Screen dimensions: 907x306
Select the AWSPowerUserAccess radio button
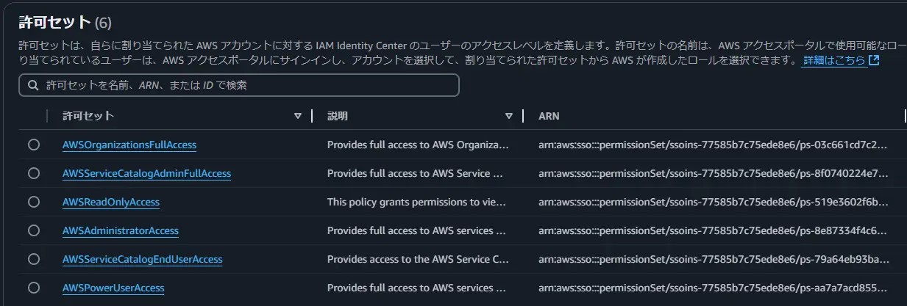pos(34,288)
